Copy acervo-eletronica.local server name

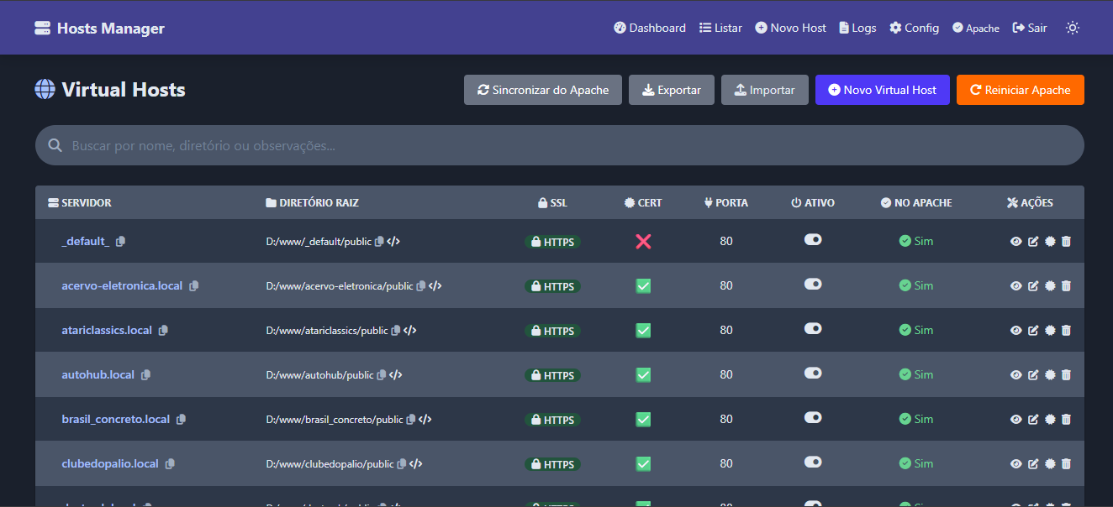point(194,286)
